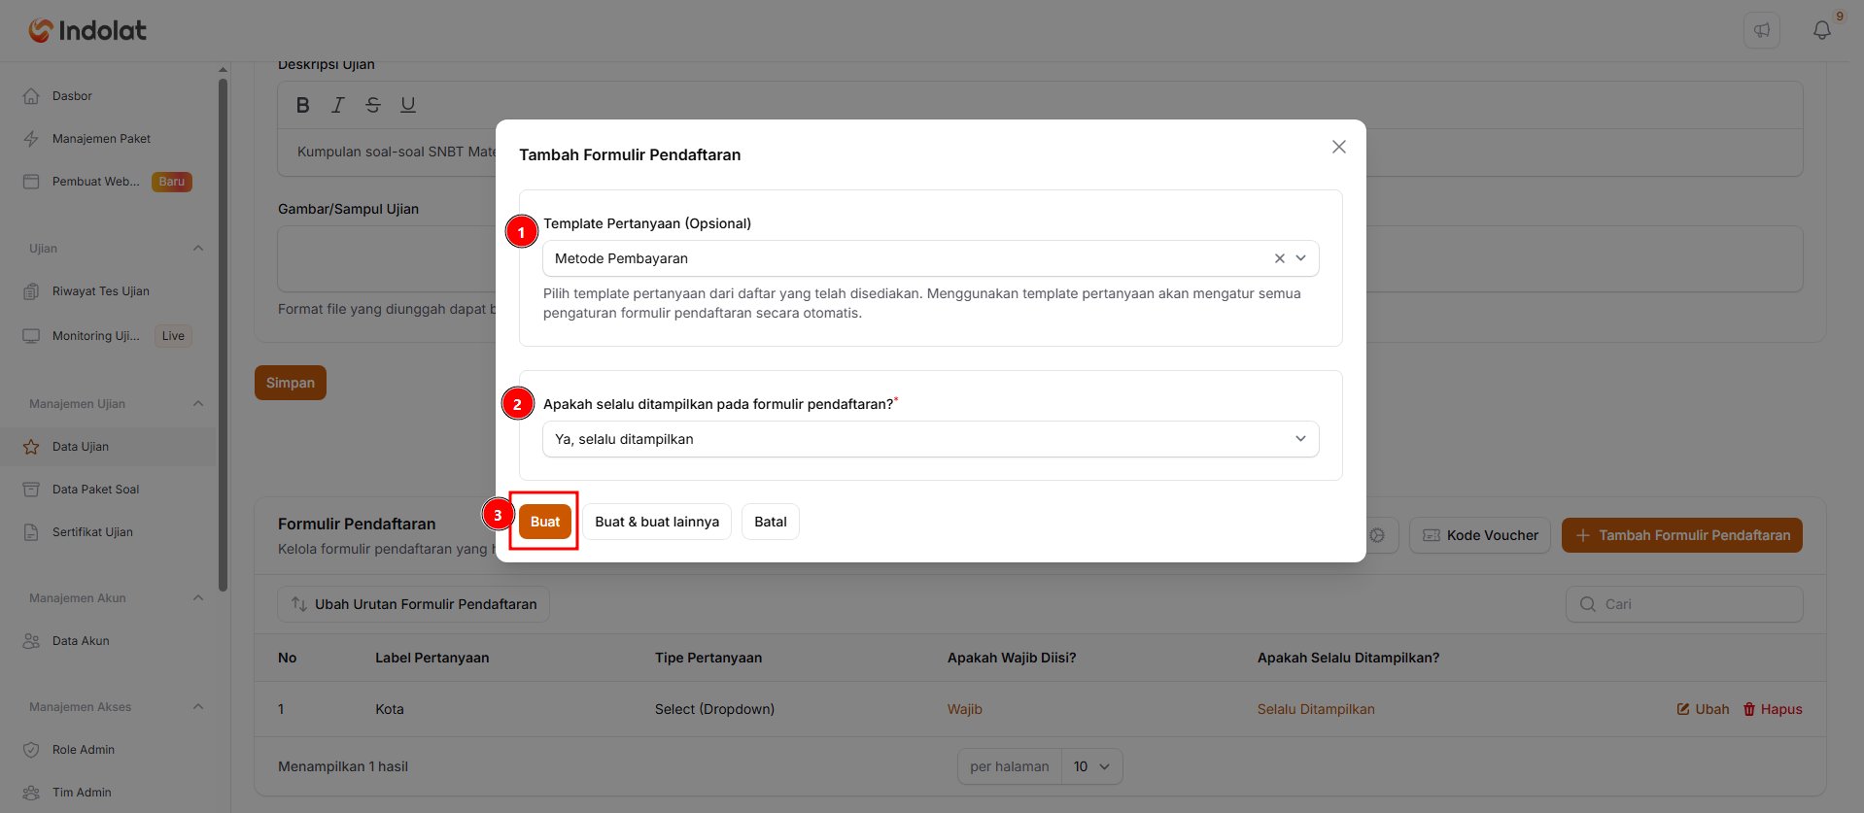Click the 'Apakah Wajib Diisi?' column header
Screen dimensions: 1864x813
[x=1012, y=658]
